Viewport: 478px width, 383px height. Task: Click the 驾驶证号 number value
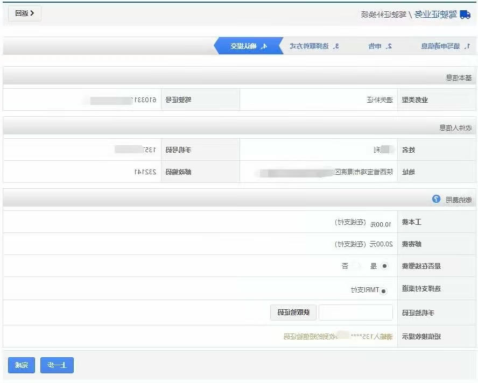123,100
